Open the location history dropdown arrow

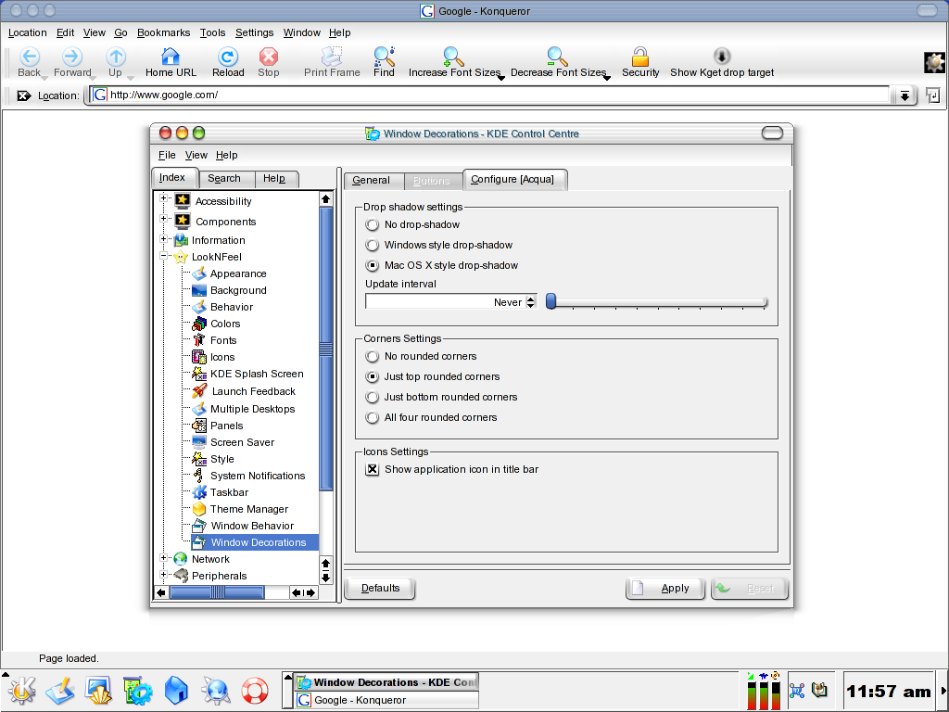(x=905, y=95)
